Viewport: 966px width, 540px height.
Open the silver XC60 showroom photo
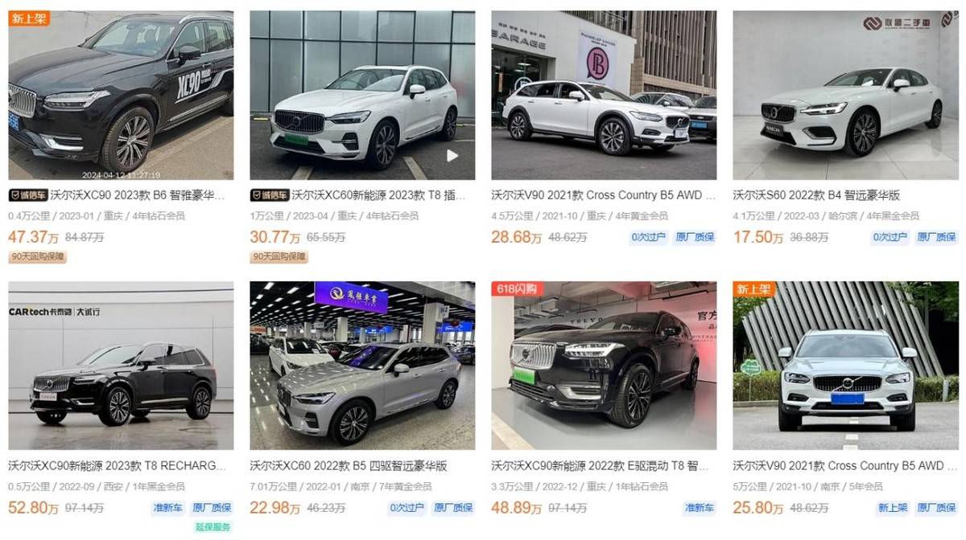[362, 366]
